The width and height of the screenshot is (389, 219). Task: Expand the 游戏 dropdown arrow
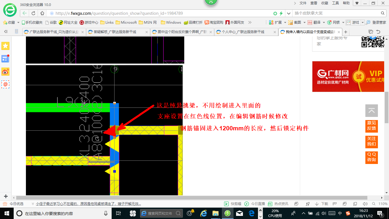coord(363,23)
